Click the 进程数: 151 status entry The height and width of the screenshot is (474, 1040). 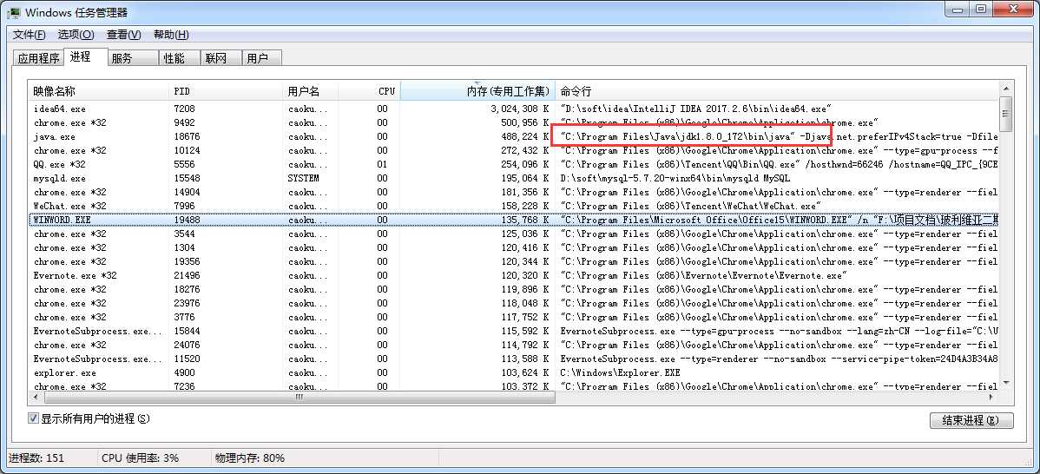pos(36,458)
